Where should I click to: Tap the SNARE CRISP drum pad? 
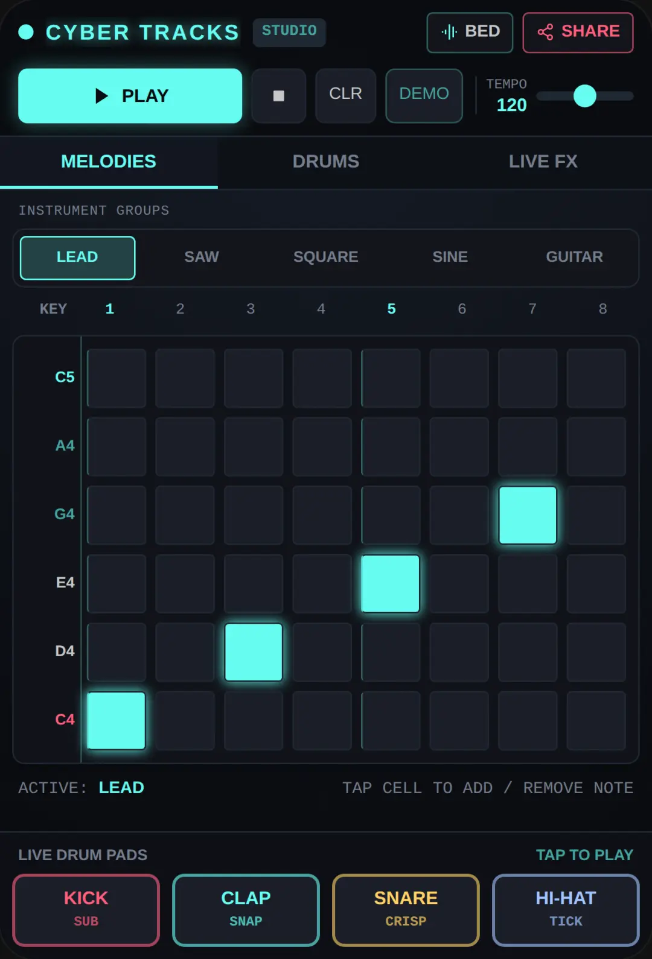(406, 910)
